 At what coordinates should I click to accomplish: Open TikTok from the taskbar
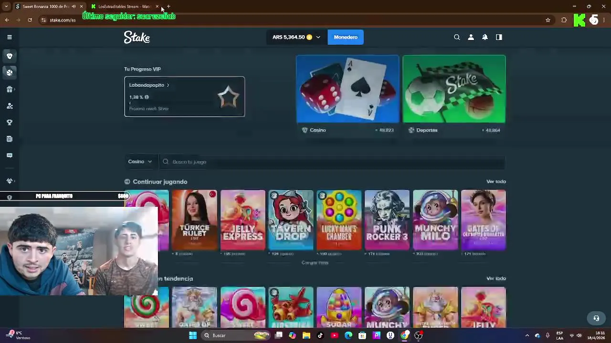tap(320, 335)
